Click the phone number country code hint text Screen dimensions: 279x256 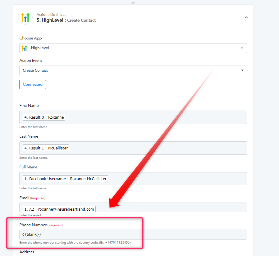pyautogui.click(x=75, y=242)
